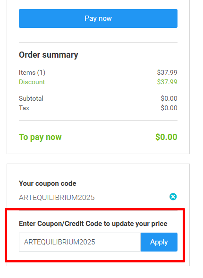
Task: Click the divider line above To pay now
Action: pyautogui.click(x=98, y=121)
